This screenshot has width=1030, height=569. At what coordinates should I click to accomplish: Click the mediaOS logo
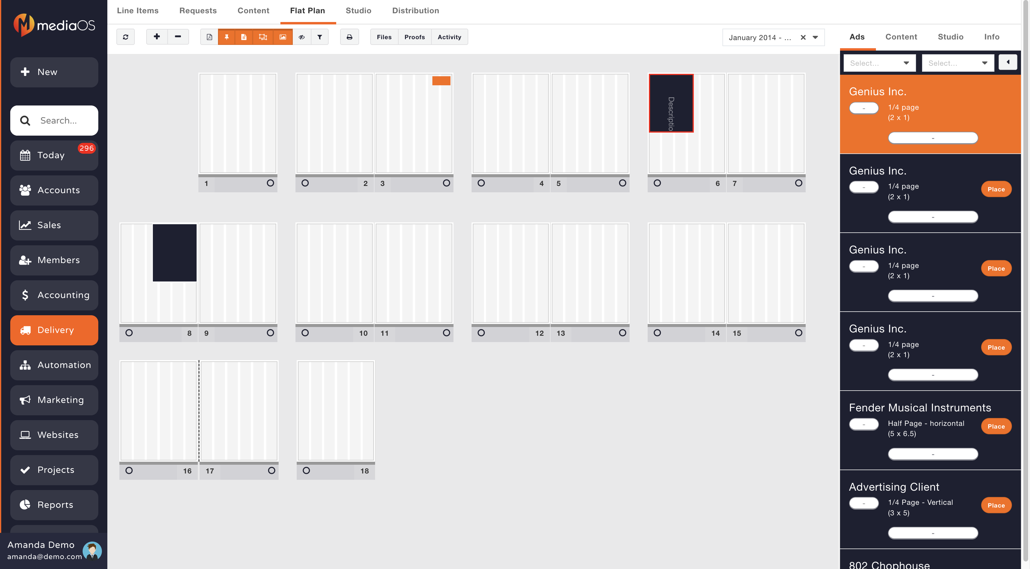coord(54,25)
